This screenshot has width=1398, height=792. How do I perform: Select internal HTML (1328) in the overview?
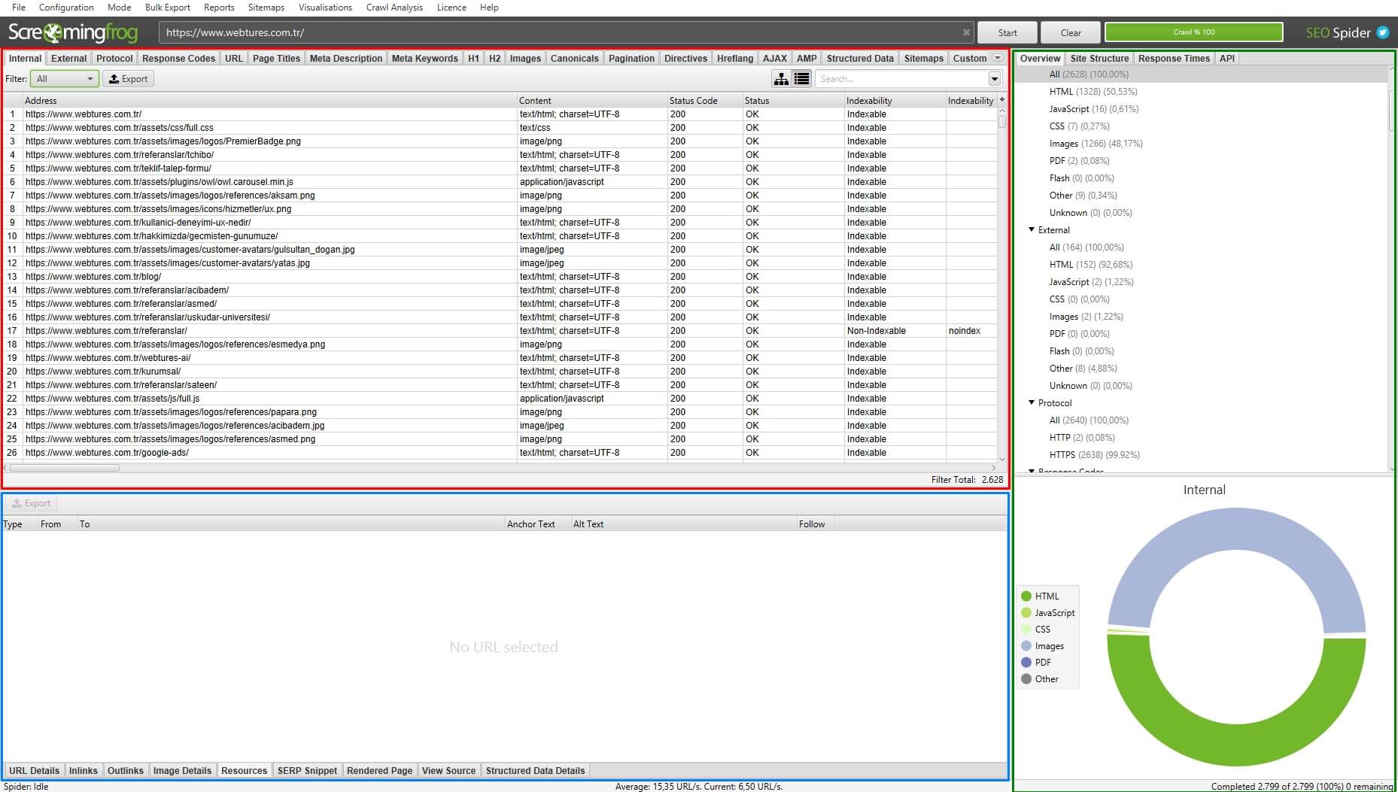click(1093, 92)
